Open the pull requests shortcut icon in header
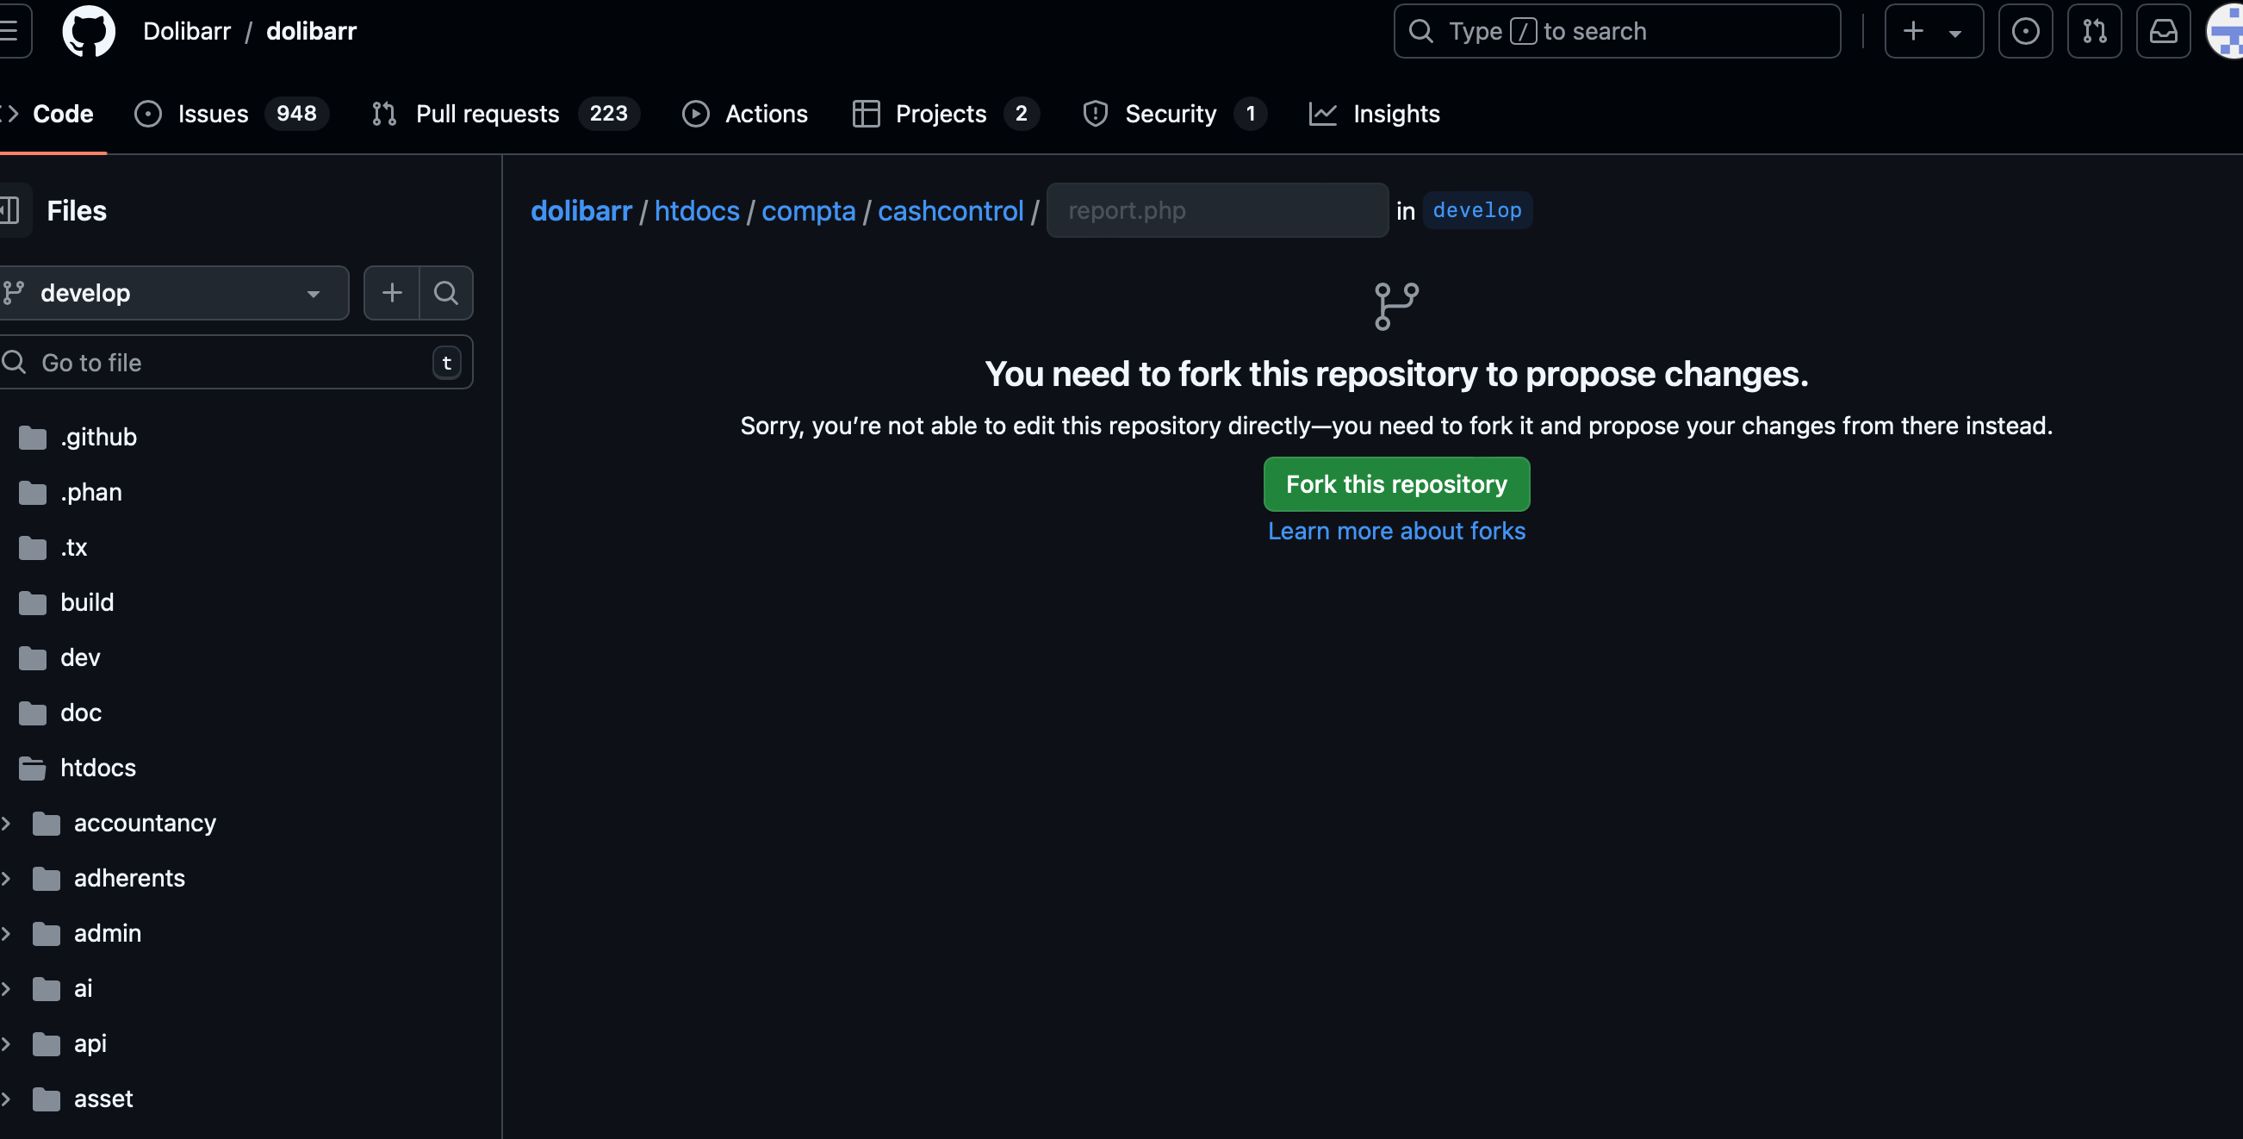The image size is (2243, 1139). [2094, 31]
